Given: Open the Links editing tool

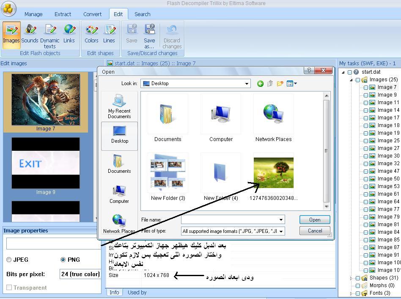Looking at the screenshot, I should (x=69, y=35).
